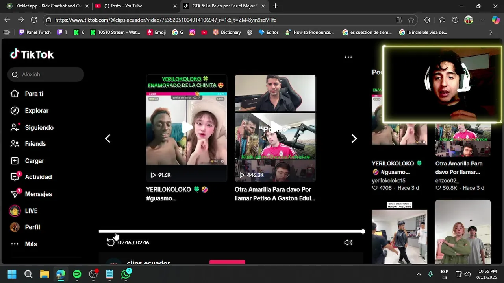Show hidden tray icons chevron
This screenshot has width=504, height=283.
tap(419, 274)
